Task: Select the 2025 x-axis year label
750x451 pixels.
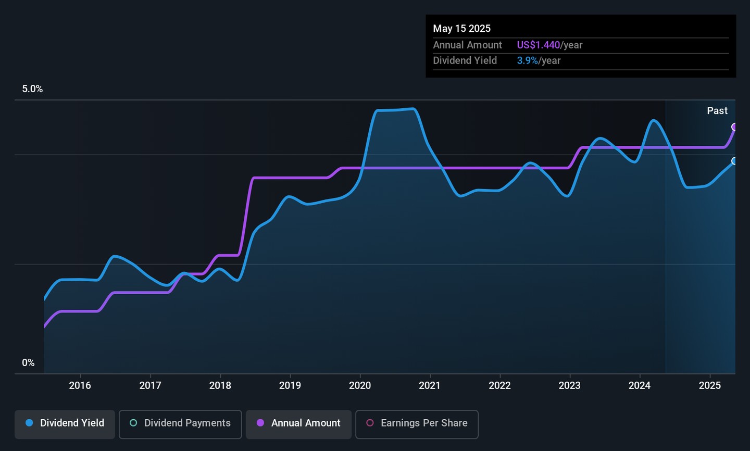Action: click(709, 385)
